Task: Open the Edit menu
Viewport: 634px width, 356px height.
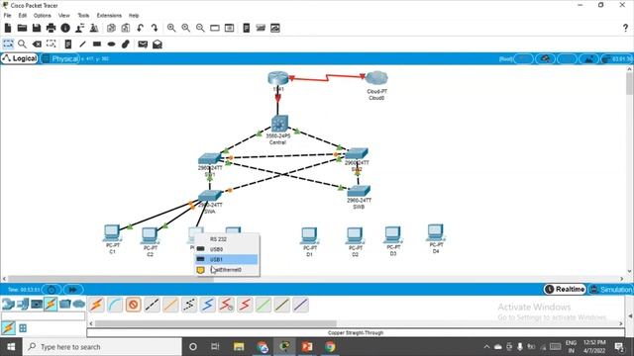Action: click(22, 16)
